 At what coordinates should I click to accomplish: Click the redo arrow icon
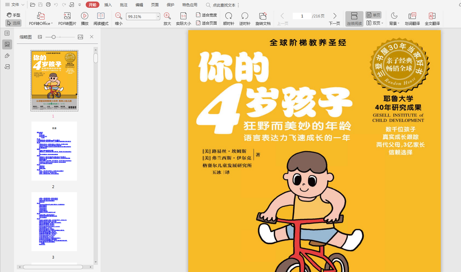pyautogui.click(x=64, y=5)
